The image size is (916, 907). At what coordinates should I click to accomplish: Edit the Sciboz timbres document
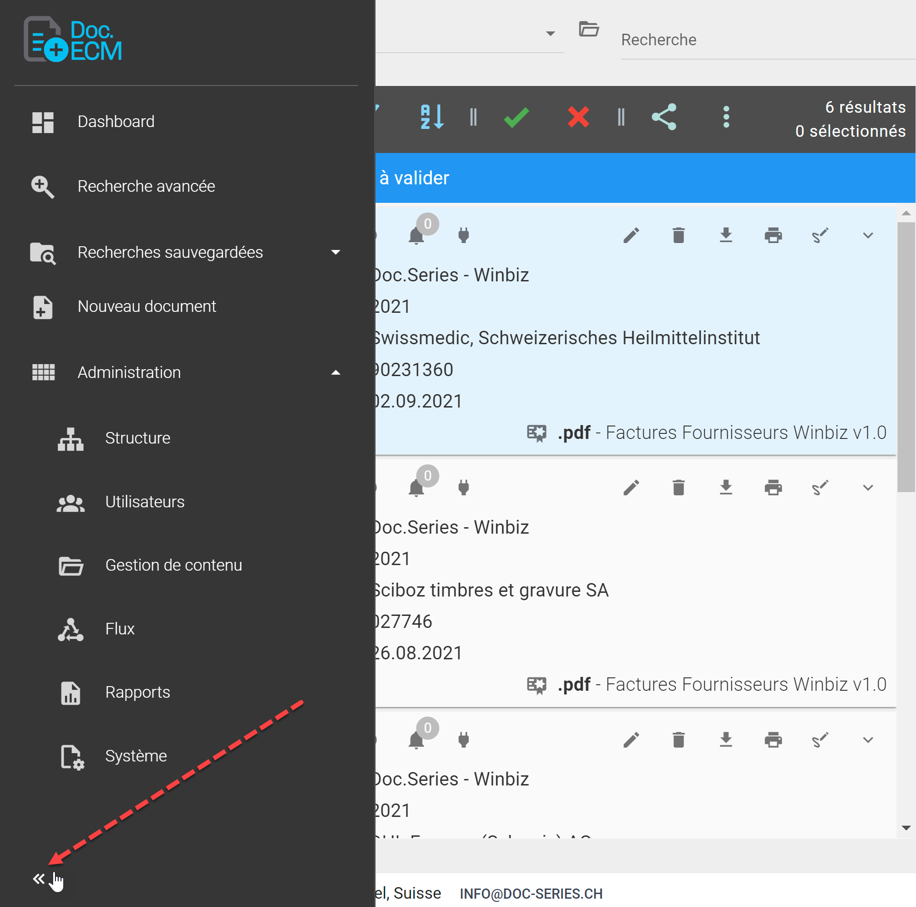tap(631, 487)
